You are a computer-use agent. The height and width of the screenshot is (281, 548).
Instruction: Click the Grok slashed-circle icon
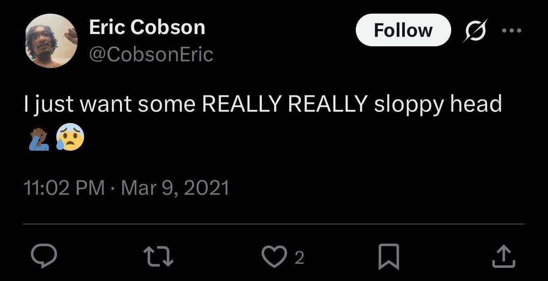pyautogui.click(x=475, y=30)
